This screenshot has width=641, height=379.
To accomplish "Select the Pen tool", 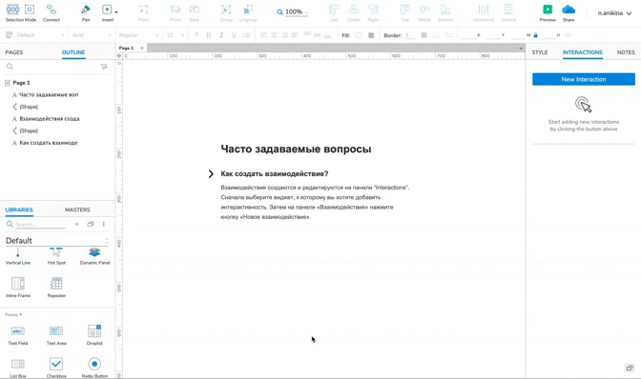I will click(x=86, y=10).
